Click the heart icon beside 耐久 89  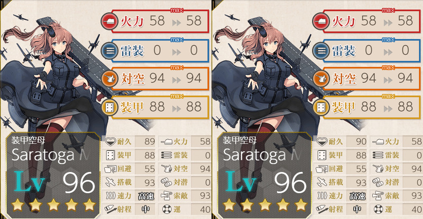pos(110,141)
